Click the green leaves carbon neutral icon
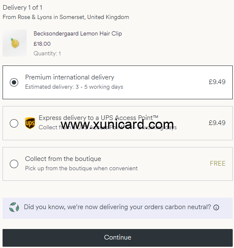234x248 pixels. point(14,207)
